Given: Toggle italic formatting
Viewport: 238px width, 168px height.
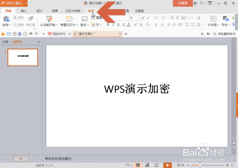Looking at the screenshot, I should pyautogui.click(x=113, y=25).
